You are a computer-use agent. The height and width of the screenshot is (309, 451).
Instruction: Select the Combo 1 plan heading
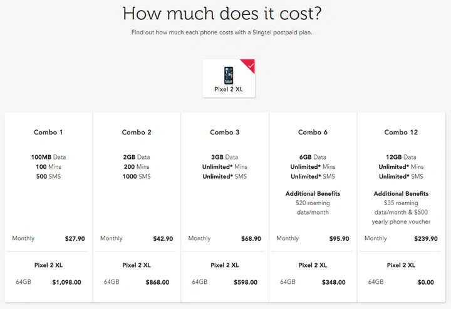pos(48,133)
